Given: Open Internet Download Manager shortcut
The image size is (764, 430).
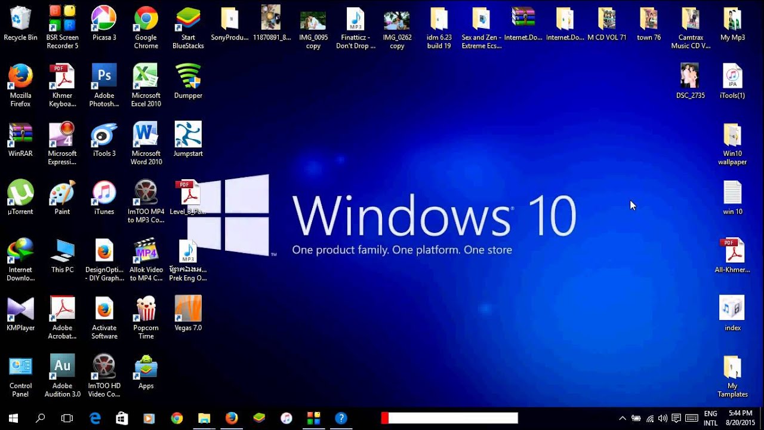Looking at the screenshot, I should (x=20, y=259).
